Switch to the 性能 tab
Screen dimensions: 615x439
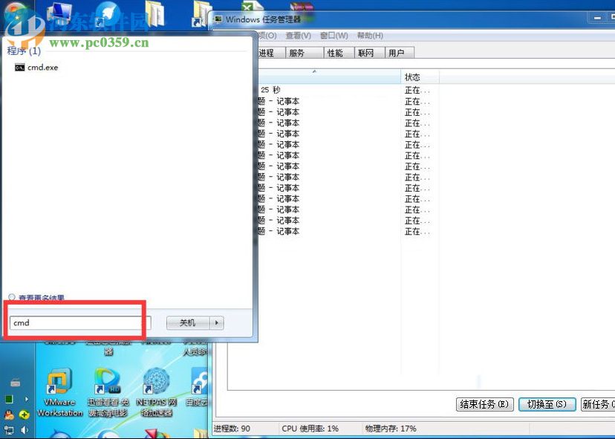(334, 52)
